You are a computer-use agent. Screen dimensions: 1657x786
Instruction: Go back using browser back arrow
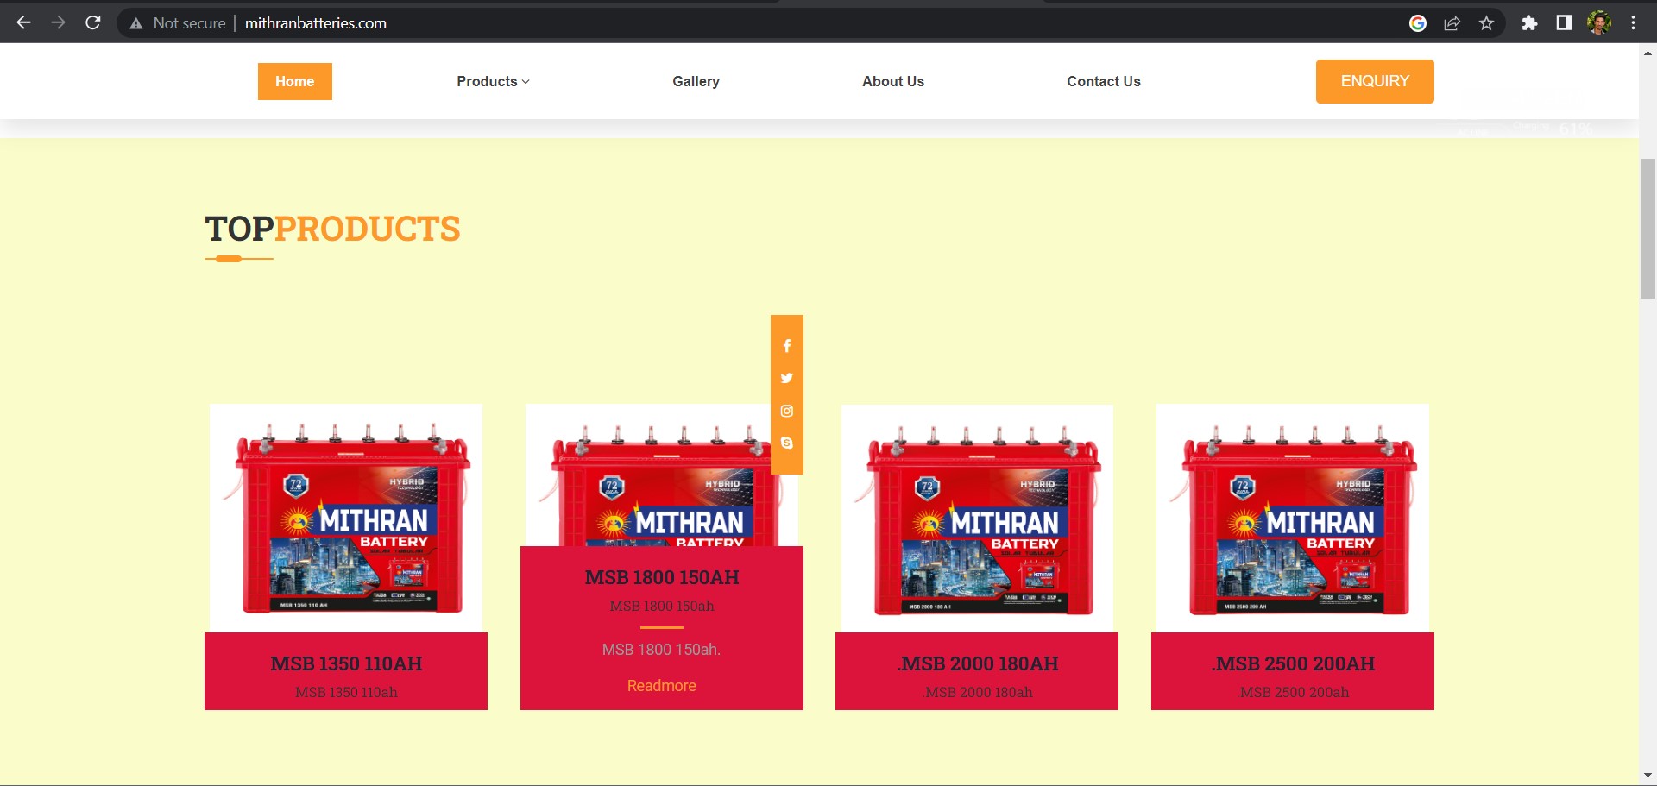pyautogui.click(x=24, y=23)
